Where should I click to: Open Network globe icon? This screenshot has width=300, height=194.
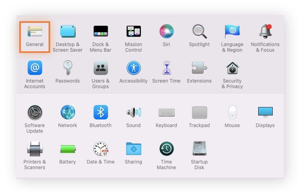pos(67,112)
